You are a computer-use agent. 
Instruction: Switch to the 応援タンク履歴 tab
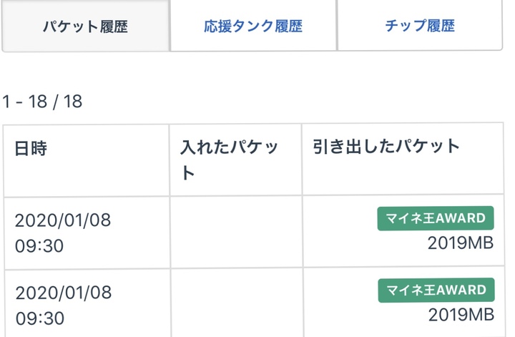click(252, 26)
